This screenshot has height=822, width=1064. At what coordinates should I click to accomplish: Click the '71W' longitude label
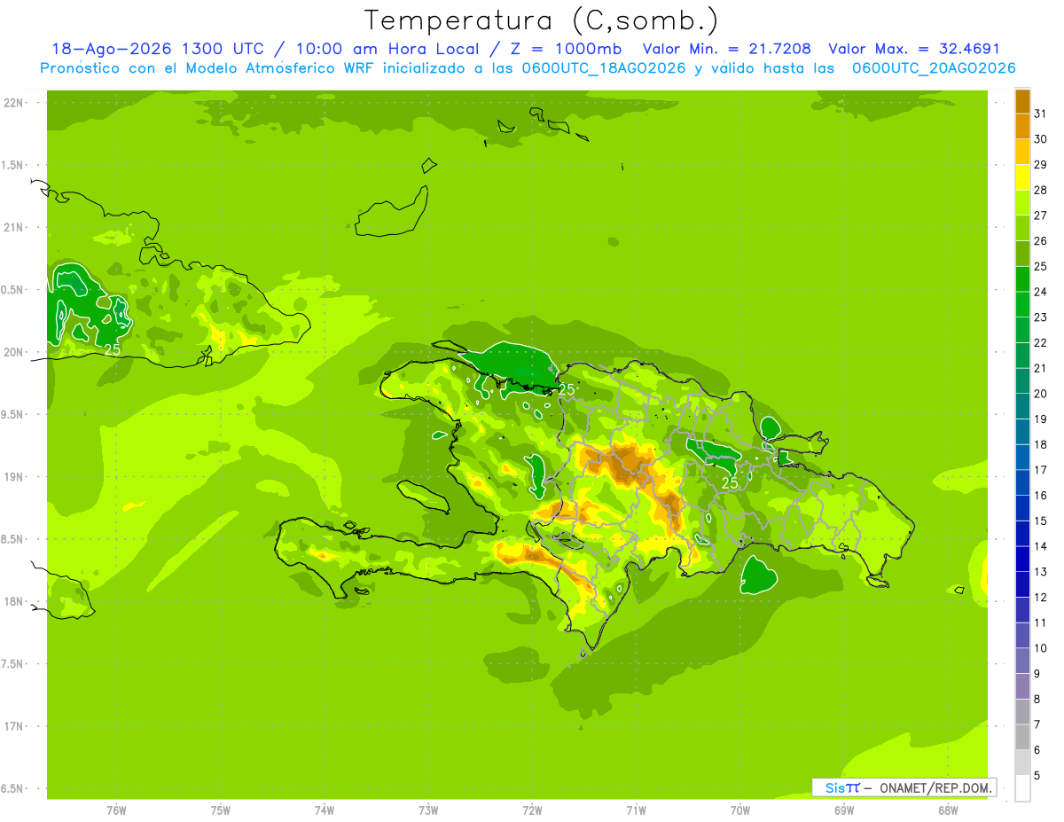[x=636, y=810]
